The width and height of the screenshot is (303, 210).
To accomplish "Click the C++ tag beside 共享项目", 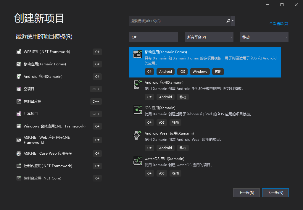I will pyautogui.click(x=96, y=114).
